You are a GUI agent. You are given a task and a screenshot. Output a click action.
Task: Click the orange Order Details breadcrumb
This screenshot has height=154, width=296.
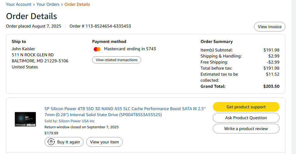pyautogui.click(x=77, y=4)
